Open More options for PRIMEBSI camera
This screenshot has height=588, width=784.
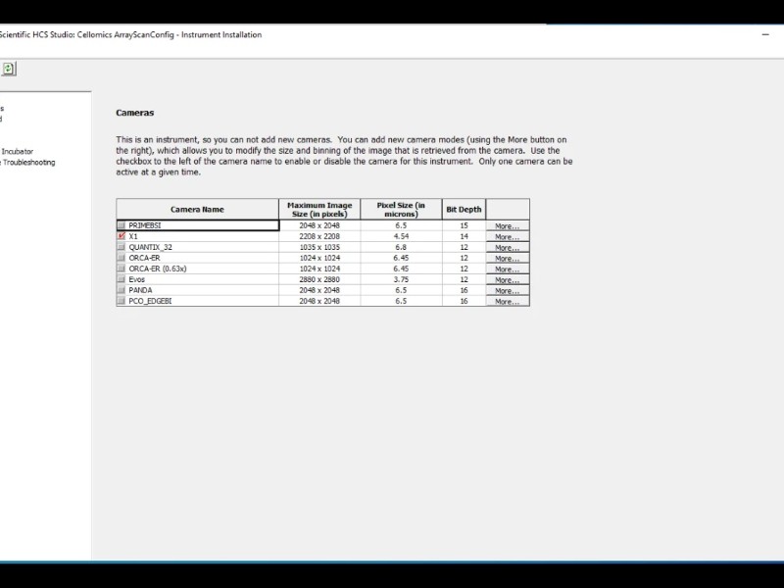point(508,226)
